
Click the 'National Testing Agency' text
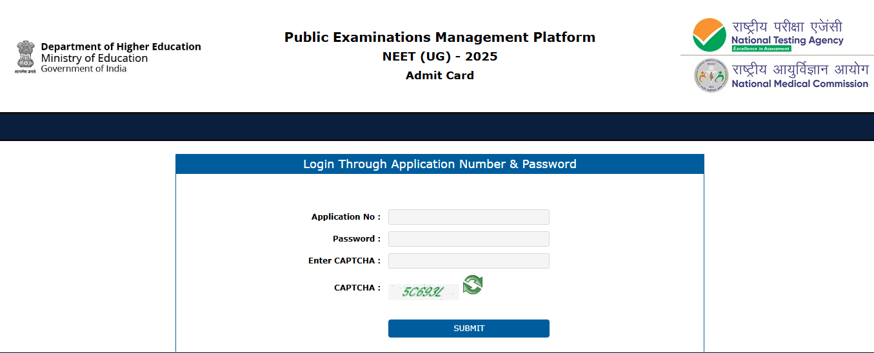787,41
